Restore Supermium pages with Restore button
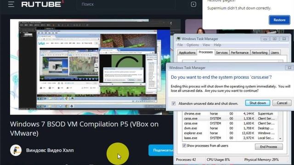The image size is (294, 165). click(279, 20)
